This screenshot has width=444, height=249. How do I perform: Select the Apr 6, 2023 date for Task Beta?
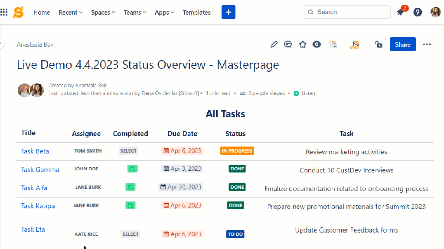pyautogui.click(x=182, y=151)
